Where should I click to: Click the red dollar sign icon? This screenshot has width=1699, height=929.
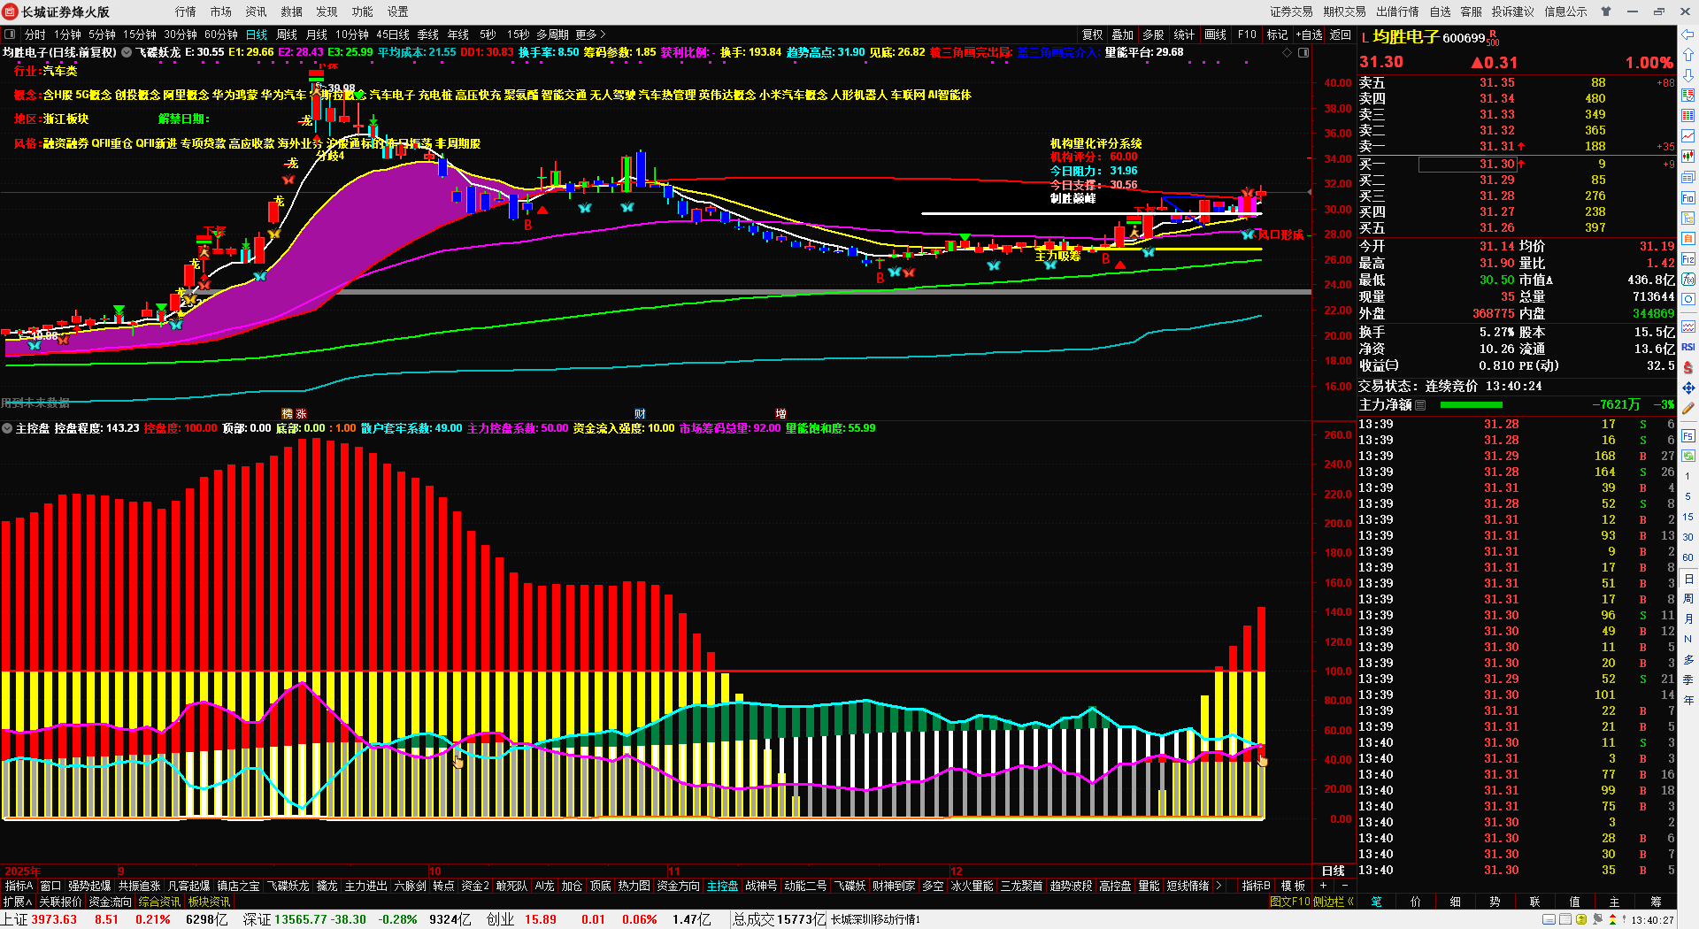[1688, 367]
